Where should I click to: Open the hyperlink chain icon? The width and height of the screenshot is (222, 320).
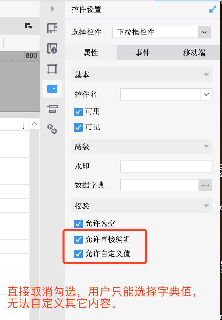pyautogui.click(x=52, y=129)
